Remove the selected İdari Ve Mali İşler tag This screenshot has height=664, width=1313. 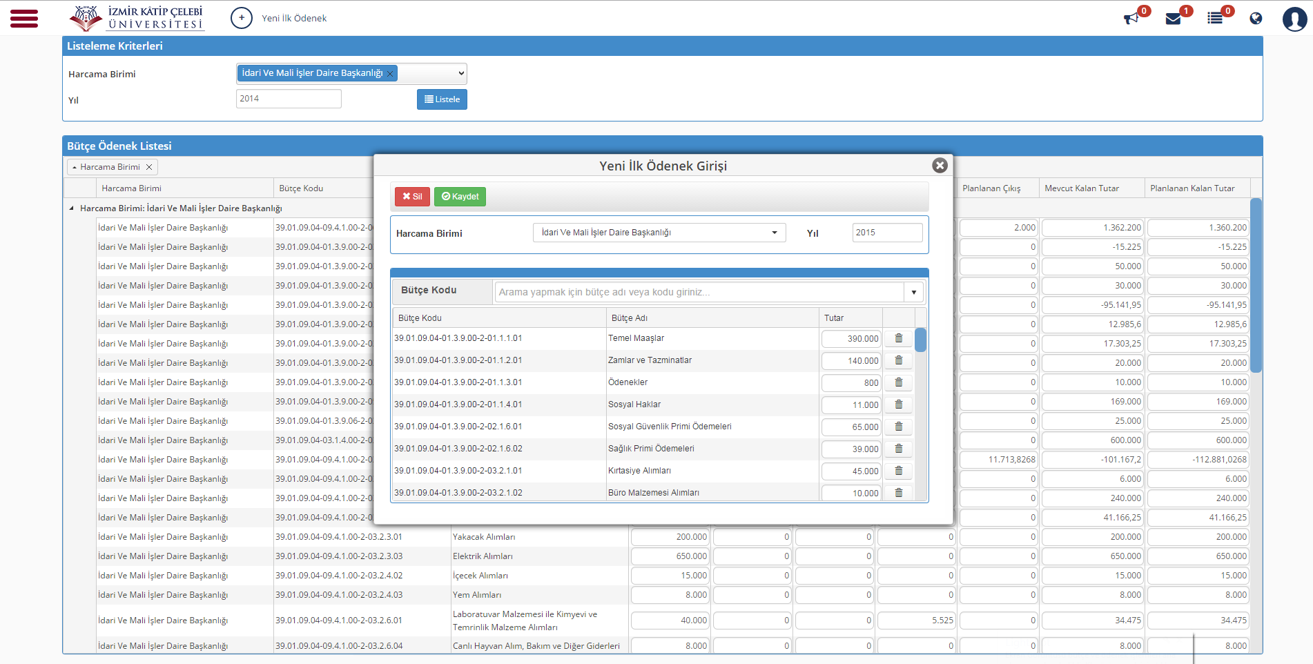(390, 73)
